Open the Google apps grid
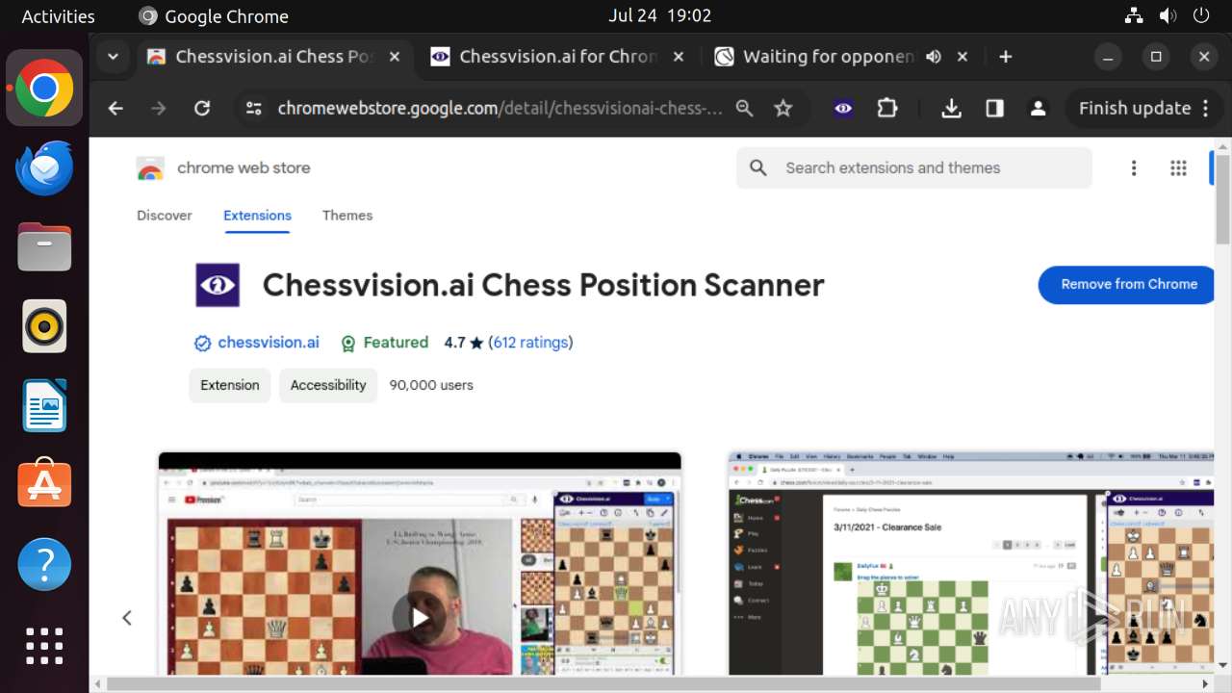 pos(1178,168)
